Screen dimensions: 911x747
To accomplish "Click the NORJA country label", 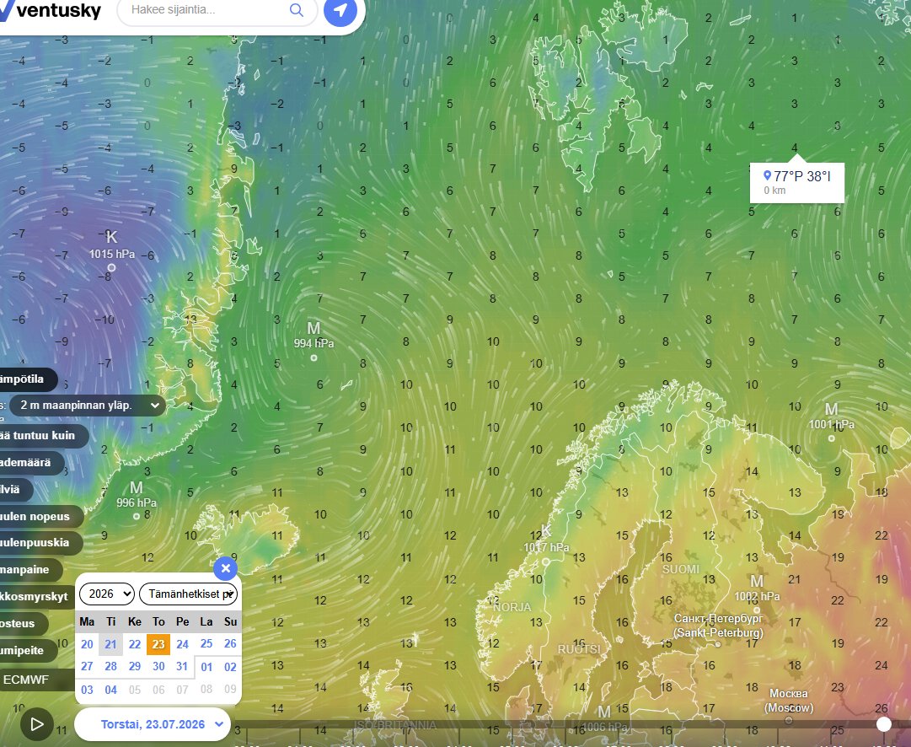I will coord(512,607).
